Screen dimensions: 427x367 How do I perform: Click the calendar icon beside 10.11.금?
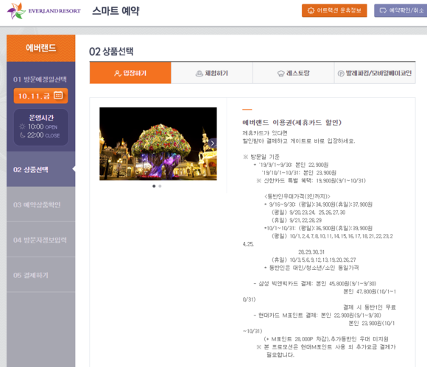(x=58, y=95)
